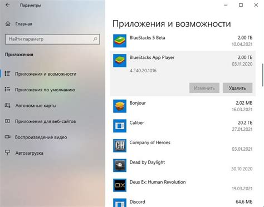The height and width of the screenshot is (207, 264).
Task: Click date 19.03.2021 of Deus Ex
Action: coord(242,189)
